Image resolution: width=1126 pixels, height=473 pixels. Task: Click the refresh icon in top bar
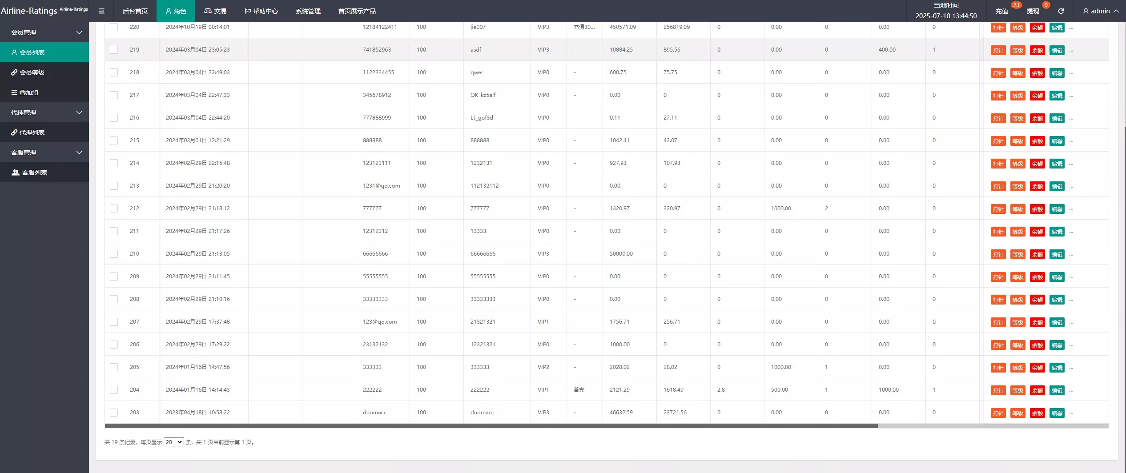1061,11
